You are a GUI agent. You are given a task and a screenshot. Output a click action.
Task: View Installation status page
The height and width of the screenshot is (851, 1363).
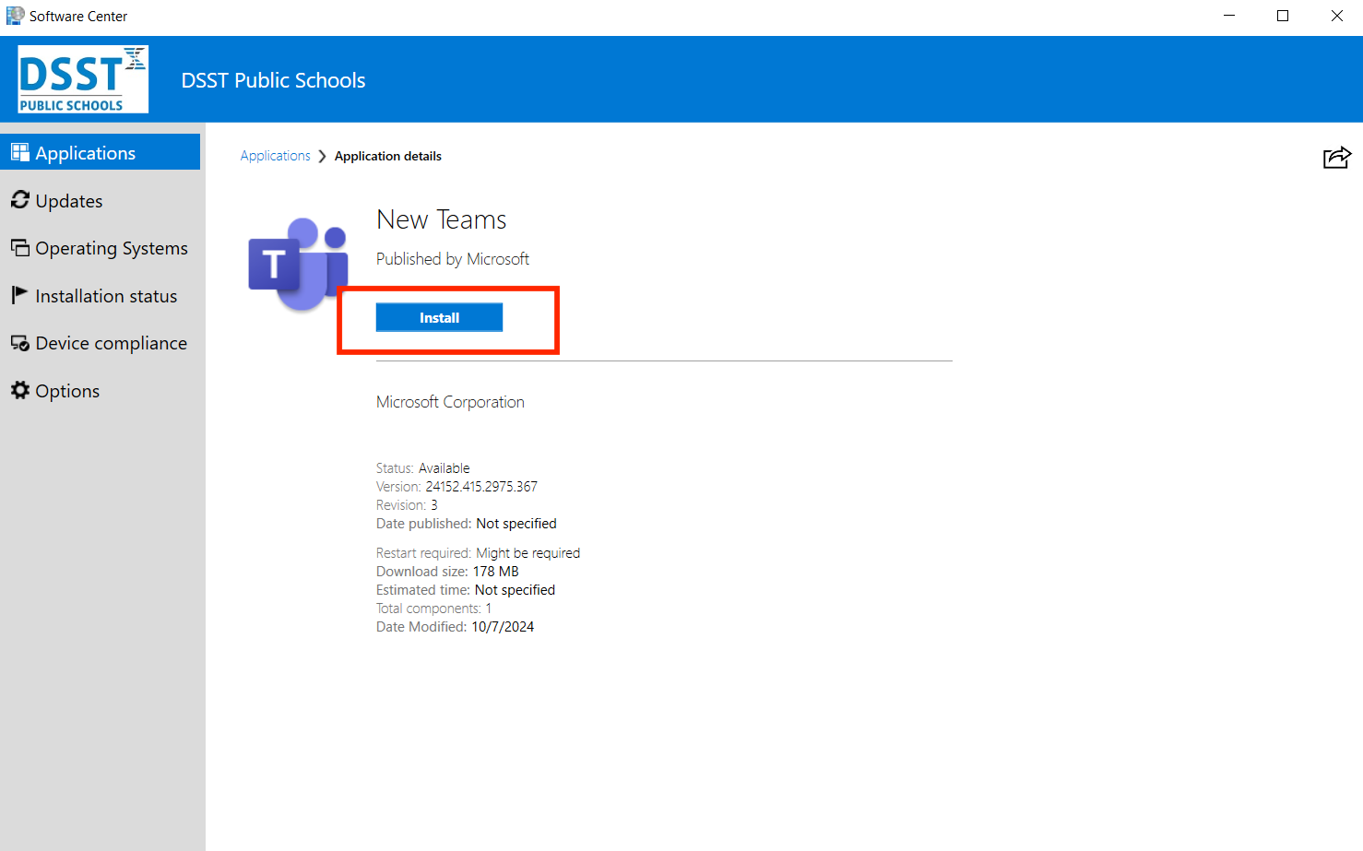[100, 296]
